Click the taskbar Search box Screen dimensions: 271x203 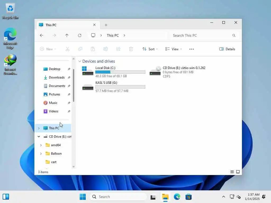coord(118,197)
